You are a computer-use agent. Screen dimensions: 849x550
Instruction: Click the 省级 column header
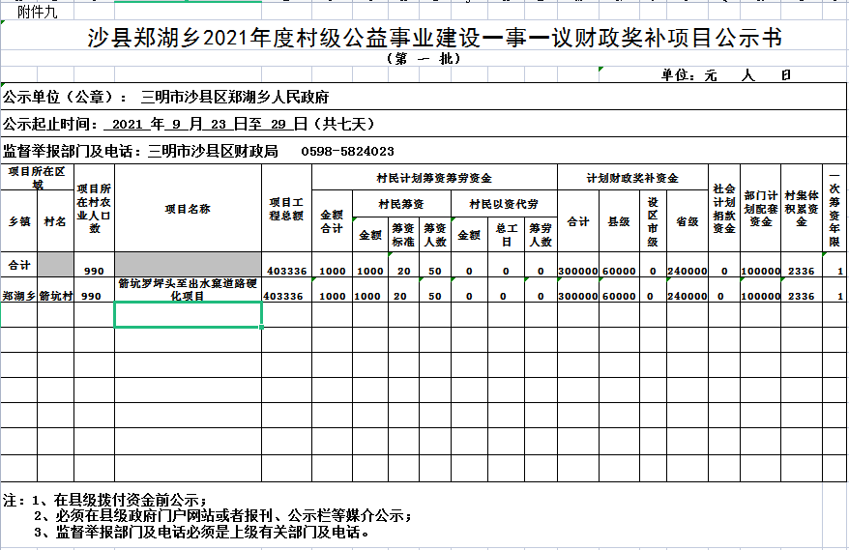(x=687, y=221)
